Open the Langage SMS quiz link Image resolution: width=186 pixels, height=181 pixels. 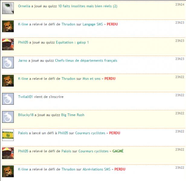pyautogui.click(x=93, y=24)
